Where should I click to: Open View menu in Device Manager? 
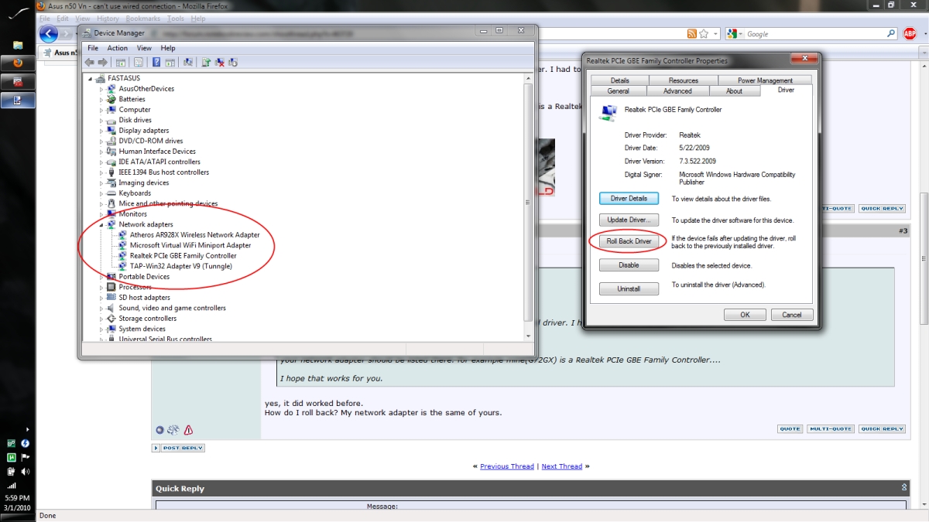pos(144,48)
